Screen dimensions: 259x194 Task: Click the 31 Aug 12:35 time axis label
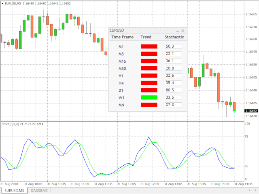(150, 184)
